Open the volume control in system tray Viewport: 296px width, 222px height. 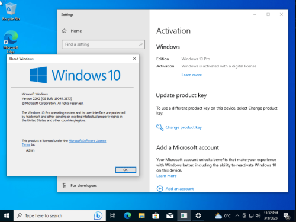tap(258, 215)
